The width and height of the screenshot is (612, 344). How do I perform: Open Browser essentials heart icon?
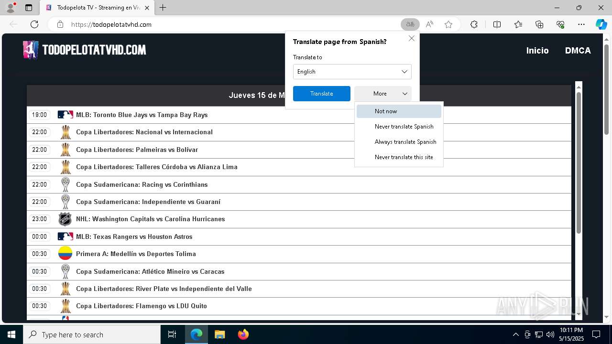(560, 24)
